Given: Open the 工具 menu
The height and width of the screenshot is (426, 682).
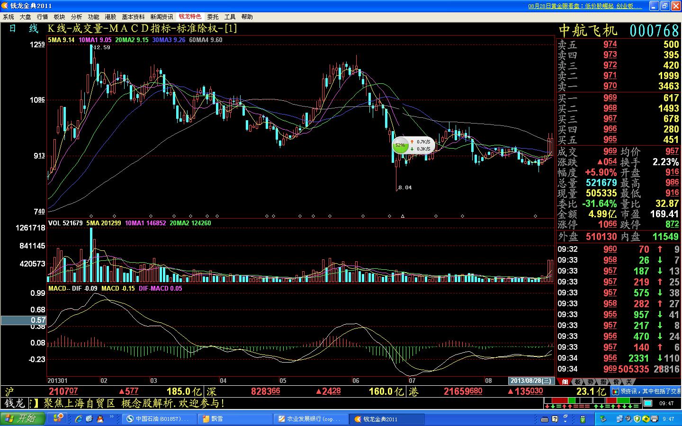Looking at the screenshot, I should pos(230,17).
